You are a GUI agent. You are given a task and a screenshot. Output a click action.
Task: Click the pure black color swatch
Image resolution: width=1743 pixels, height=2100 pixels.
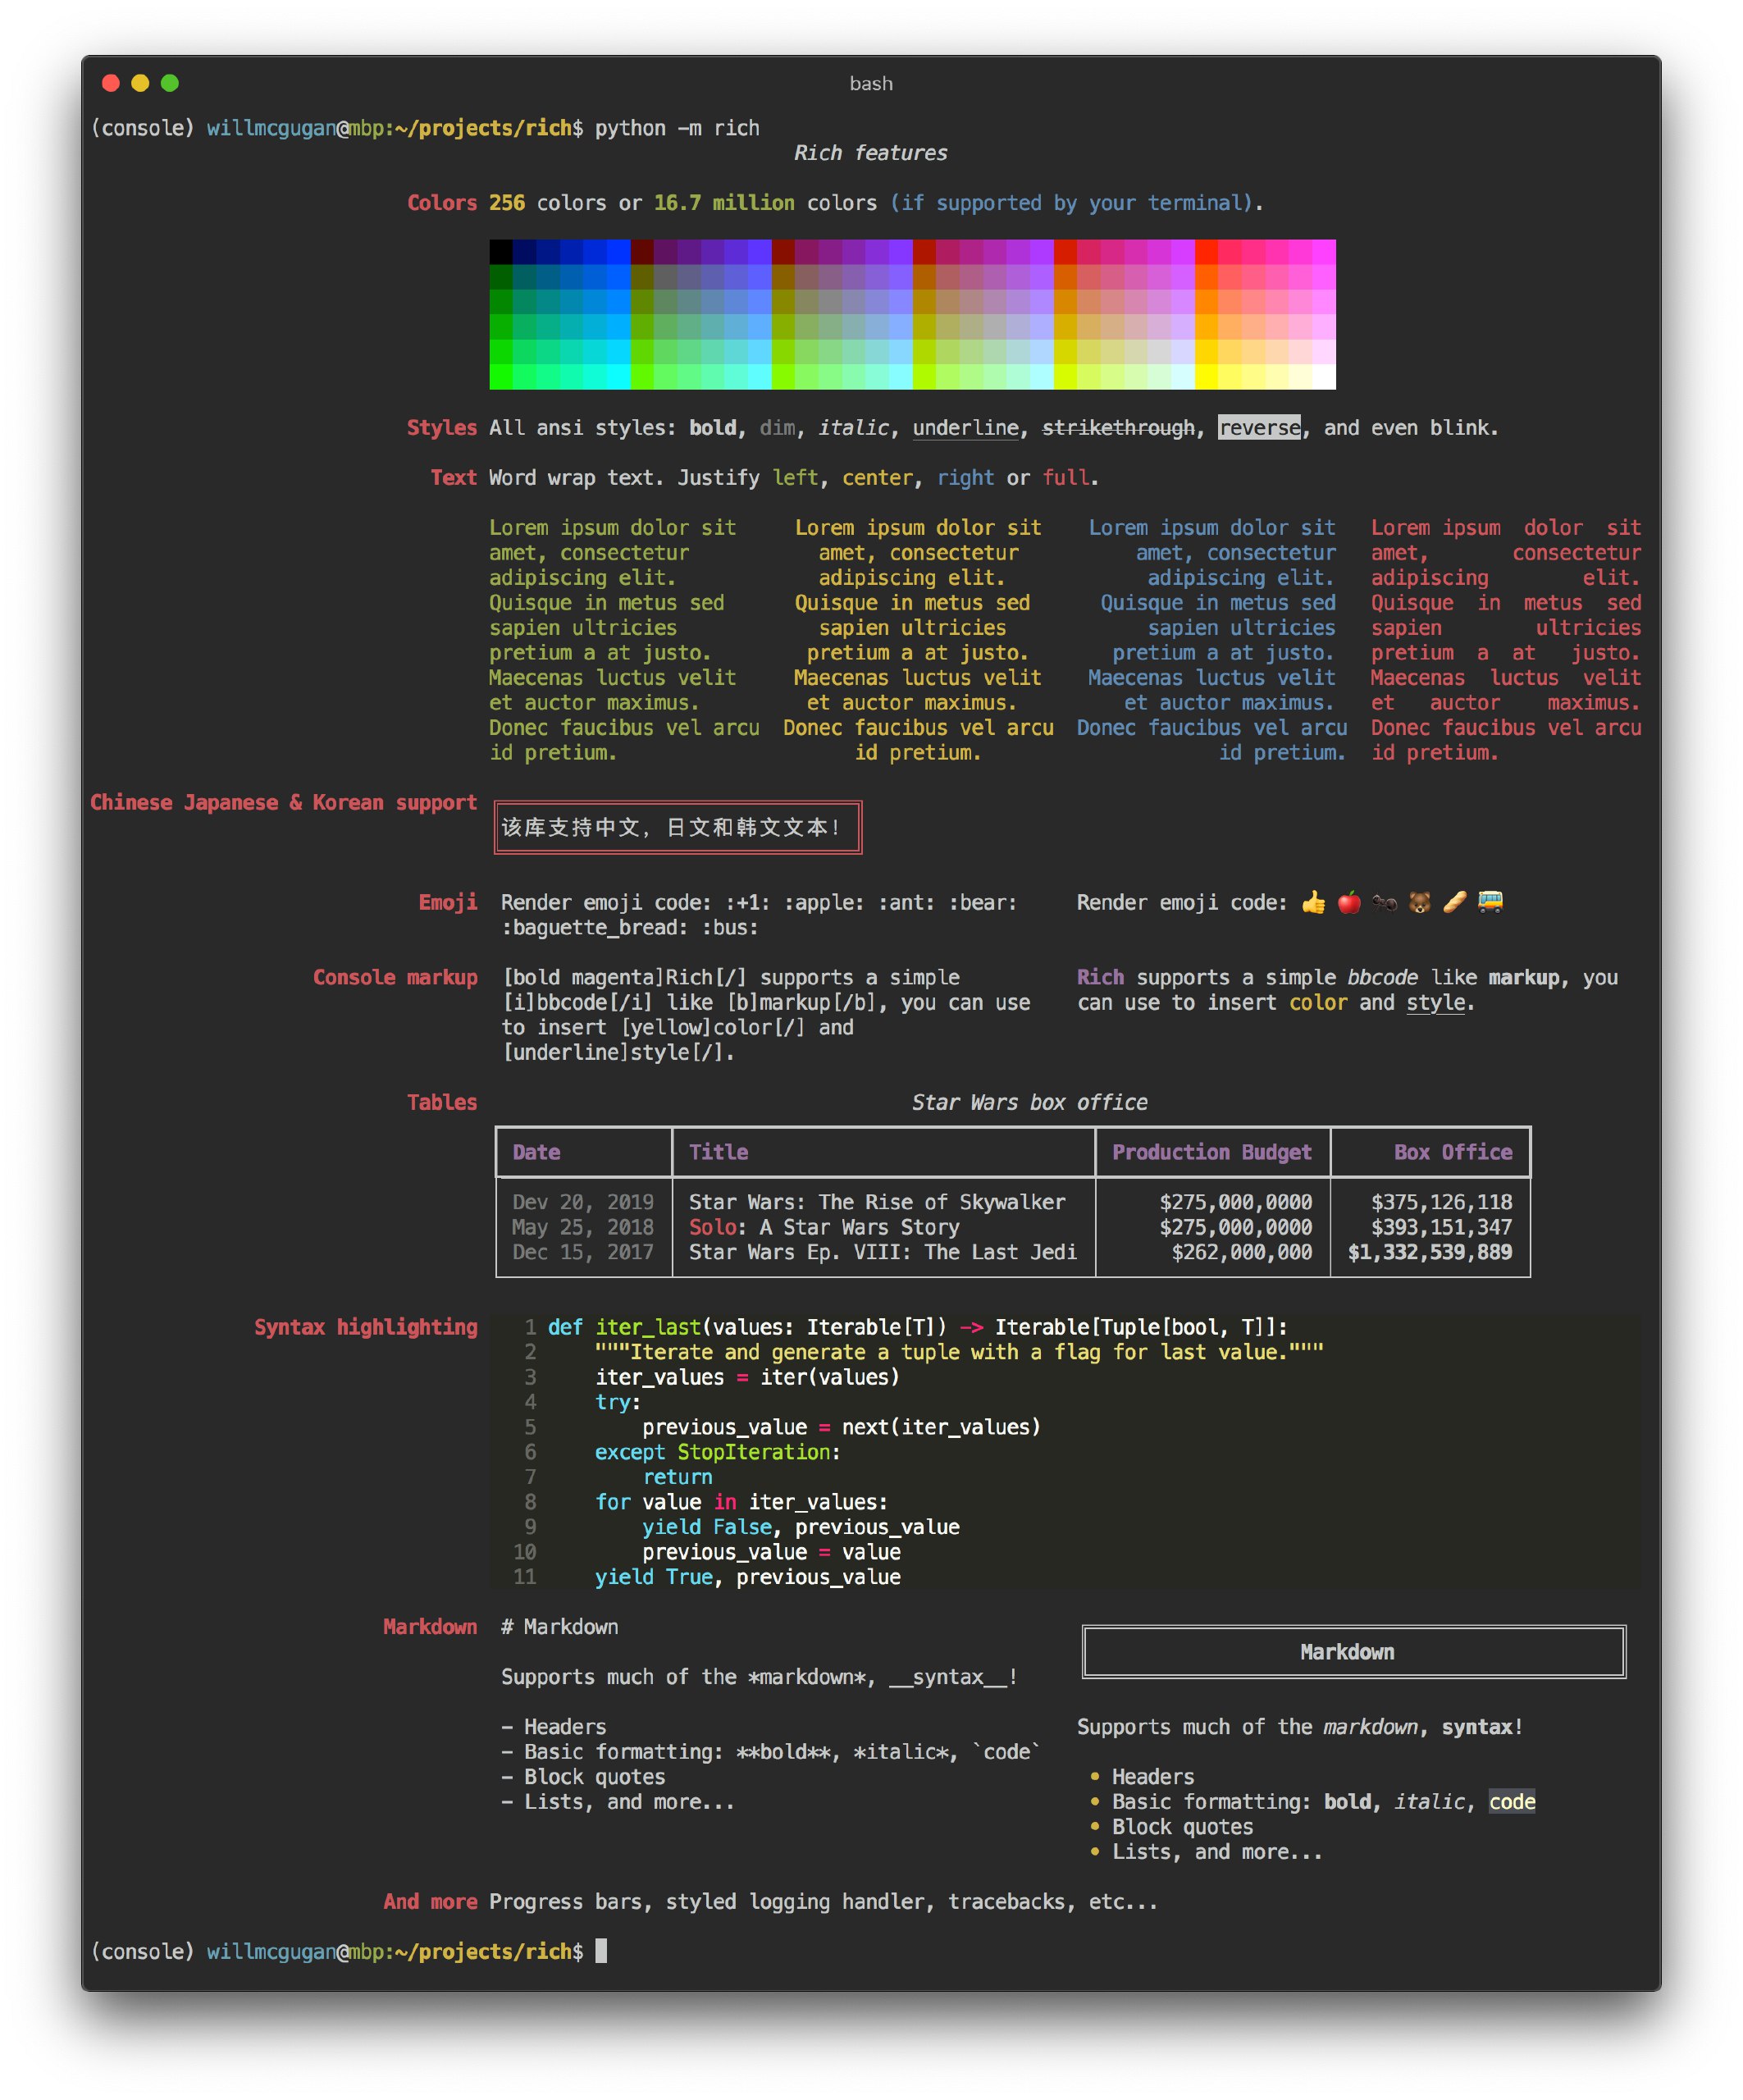[x=501, y=251]
